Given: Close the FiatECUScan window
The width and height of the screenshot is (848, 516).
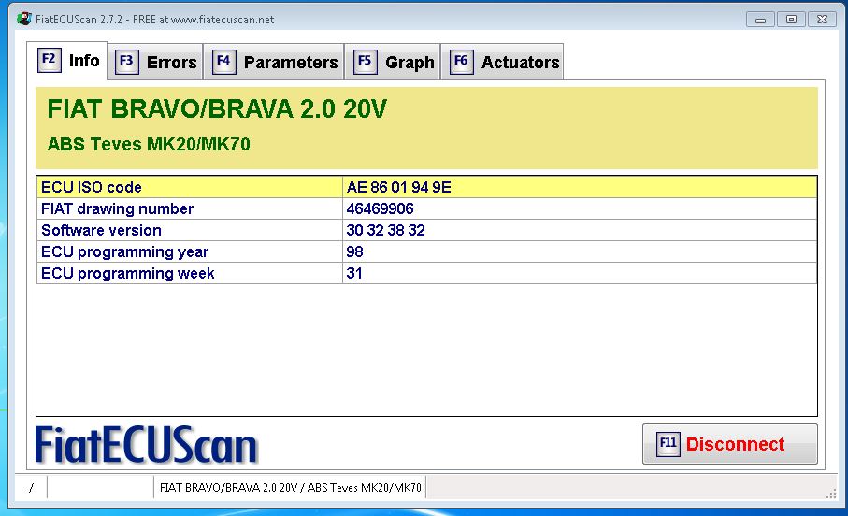Looking at the screenshot, I should point(822,20).
